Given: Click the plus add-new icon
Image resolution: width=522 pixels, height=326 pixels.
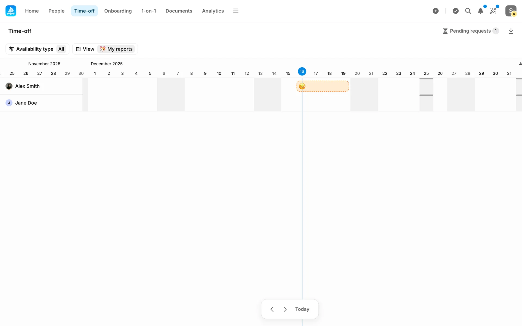Looking at the screenshot, I should (436, 11).
